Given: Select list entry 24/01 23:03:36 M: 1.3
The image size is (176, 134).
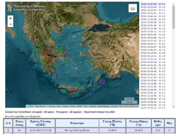Looking at the screenshot, I should [153, 87].
